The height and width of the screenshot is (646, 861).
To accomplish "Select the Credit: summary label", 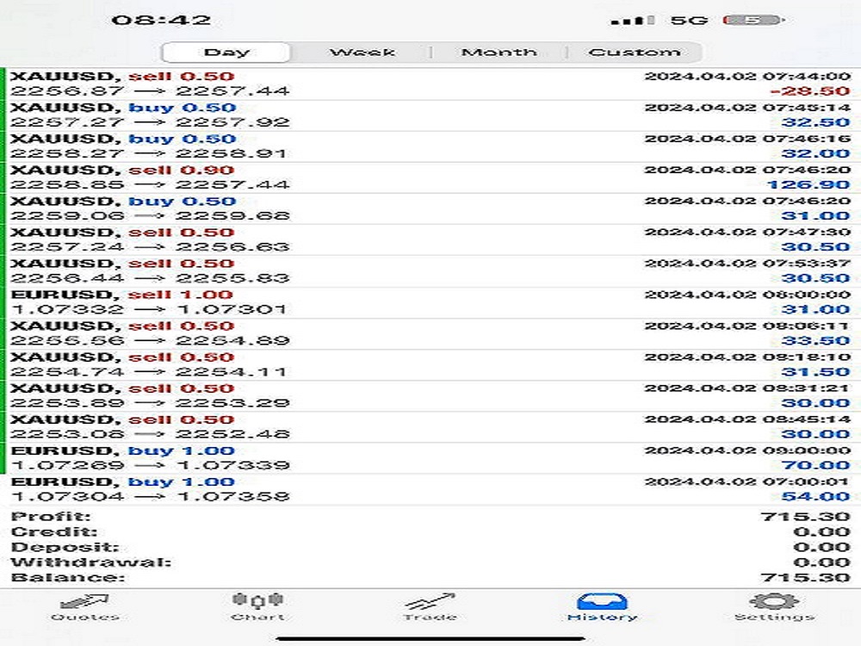I will click(x=53, y=531).
